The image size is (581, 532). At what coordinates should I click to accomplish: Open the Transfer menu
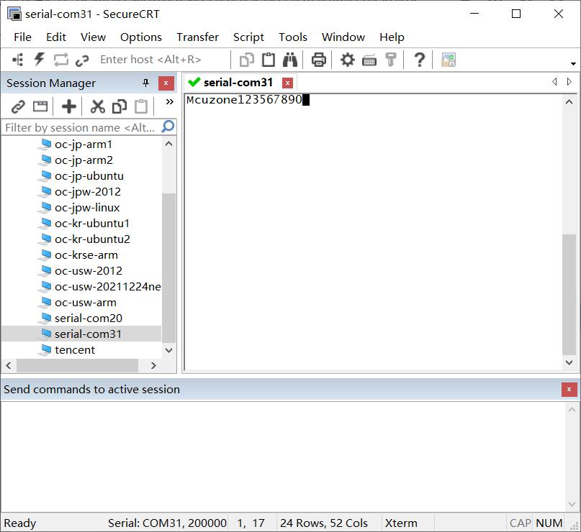tap(197, 37)
